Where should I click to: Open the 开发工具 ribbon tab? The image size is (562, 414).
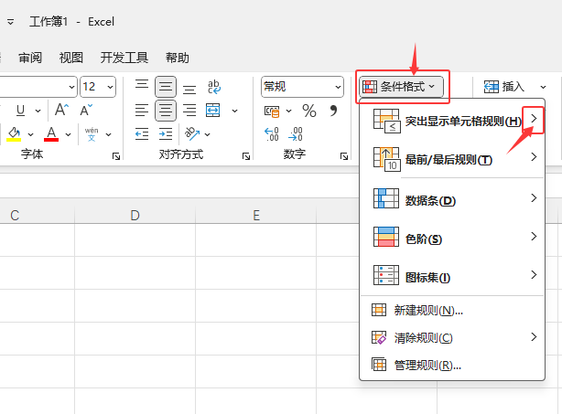124,58
